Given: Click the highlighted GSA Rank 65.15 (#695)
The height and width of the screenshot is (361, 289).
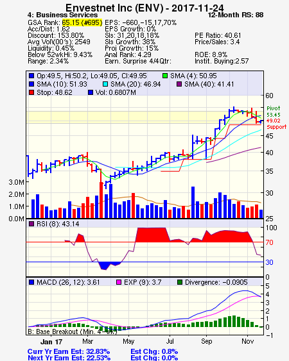Looking at the screenshot, I should [x=82, y=22].
